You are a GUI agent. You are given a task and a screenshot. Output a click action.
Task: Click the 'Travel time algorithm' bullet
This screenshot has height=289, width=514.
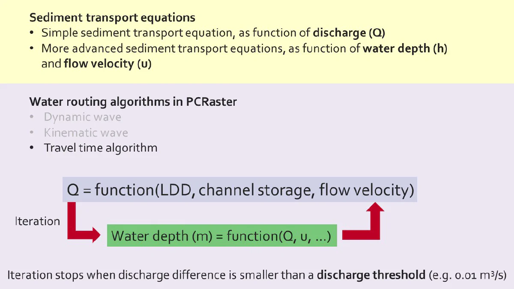coord(101,148)
